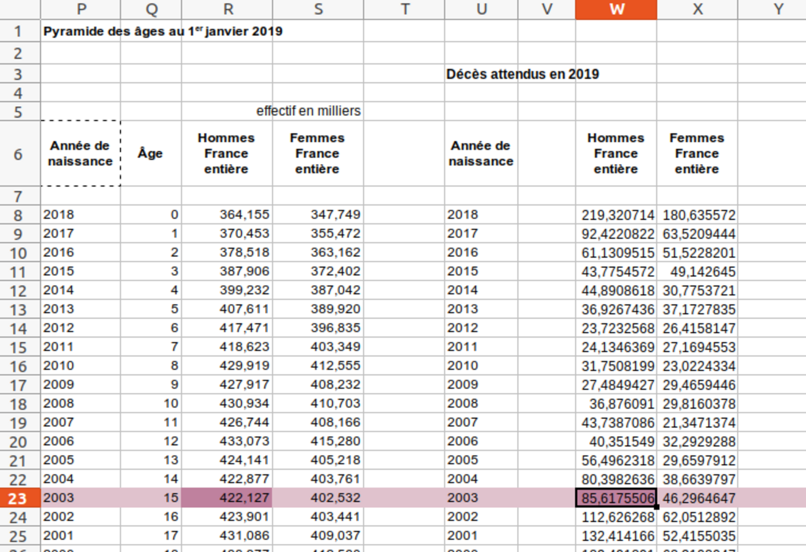Select column header W
The width and height of the screenshot is (806, 552).
[x=616, y=9]
